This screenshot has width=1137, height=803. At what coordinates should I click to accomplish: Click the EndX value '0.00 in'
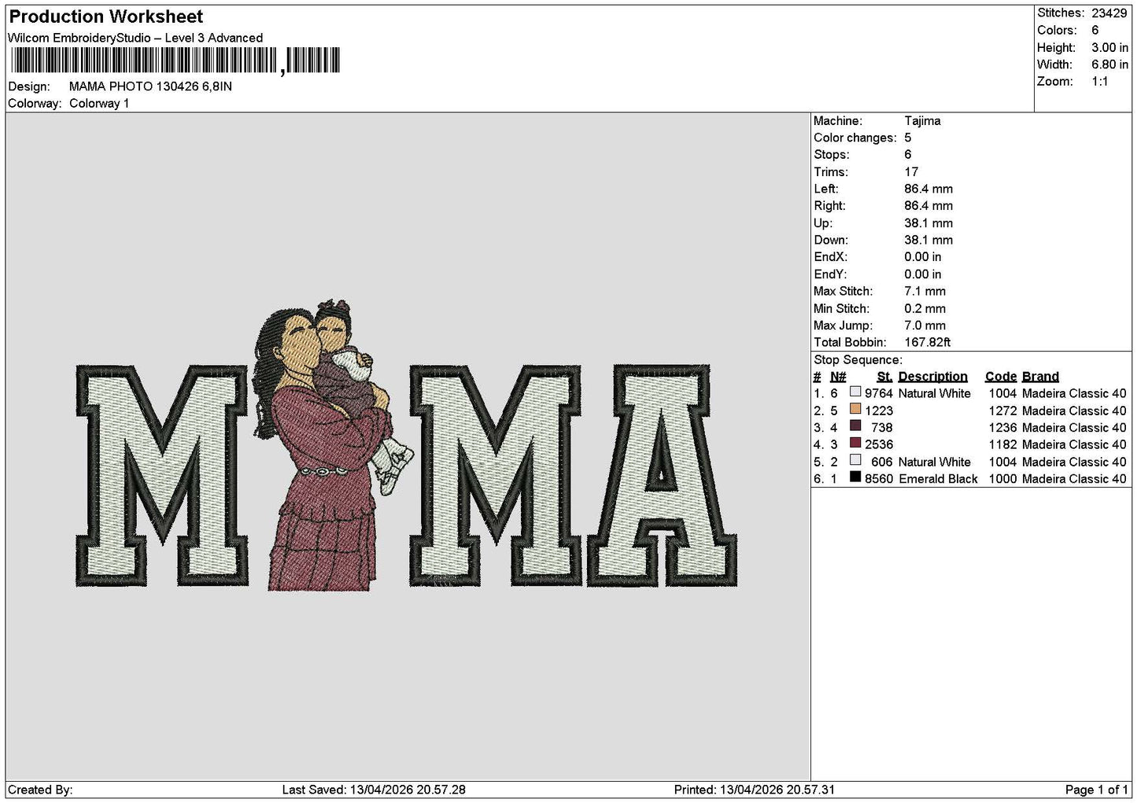pos(922,257)
